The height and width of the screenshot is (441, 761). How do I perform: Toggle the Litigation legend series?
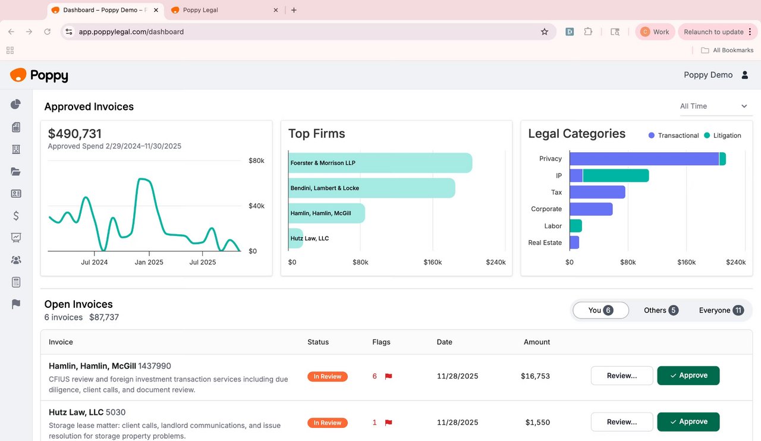tap(722, 136)
